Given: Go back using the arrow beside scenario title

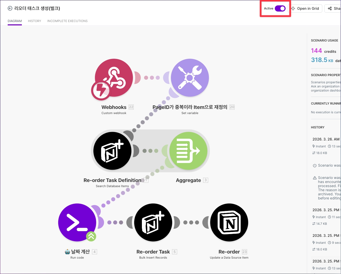Looking at the screenshot, I should [10, 8].
